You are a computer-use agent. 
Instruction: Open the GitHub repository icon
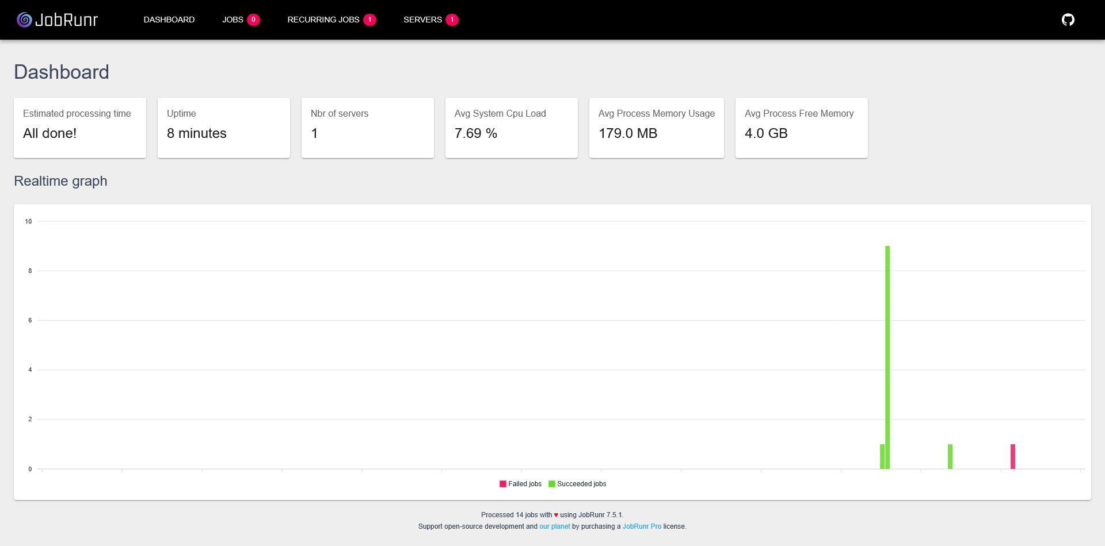point(1069,20)
